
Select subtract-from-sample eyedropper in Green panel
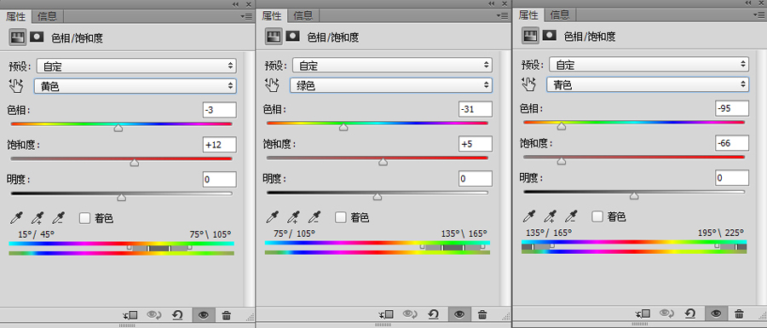[x=314, y=217]
